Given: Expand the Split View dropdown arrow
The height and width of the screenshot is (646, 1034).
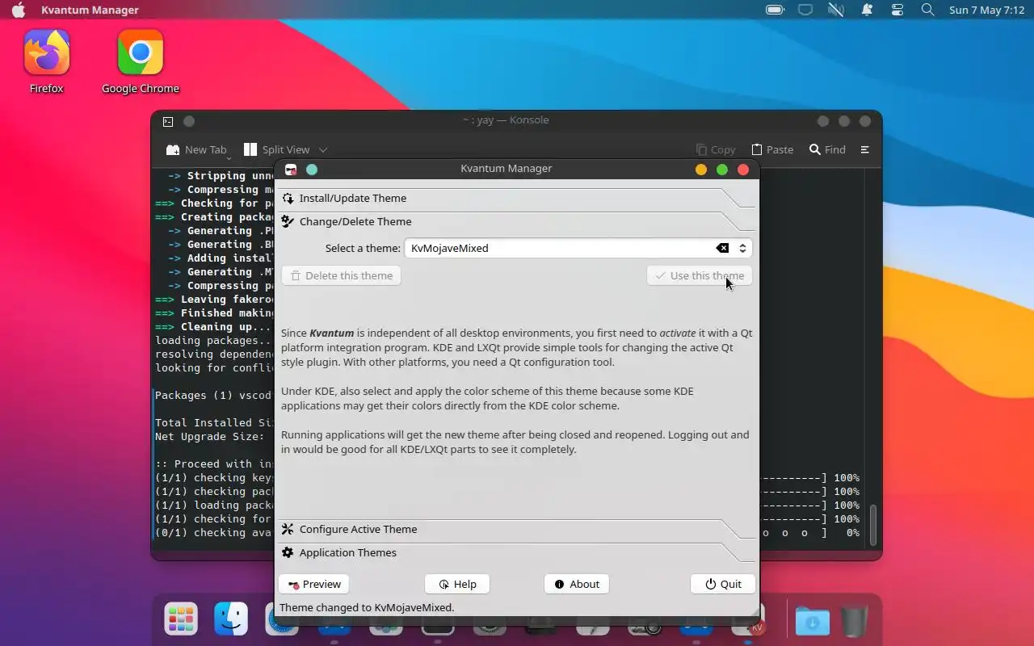Looking at the screenshot, I should [323, 149].
